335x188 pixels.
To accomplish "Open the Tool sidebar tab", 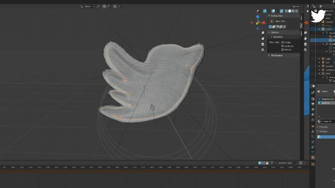I will point(301,25).
